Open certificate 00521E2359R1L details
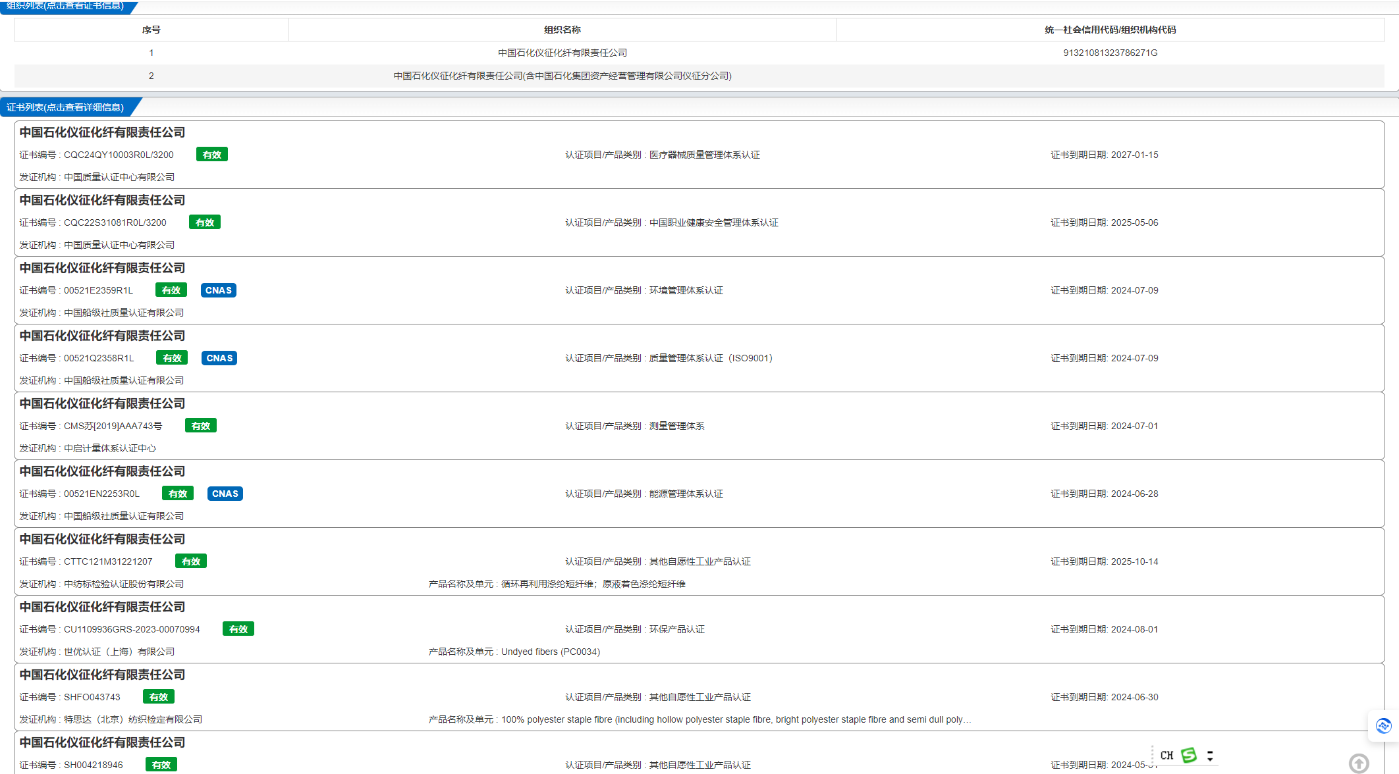This screenshot has height=774, width=1399. [x=699, y=290]
